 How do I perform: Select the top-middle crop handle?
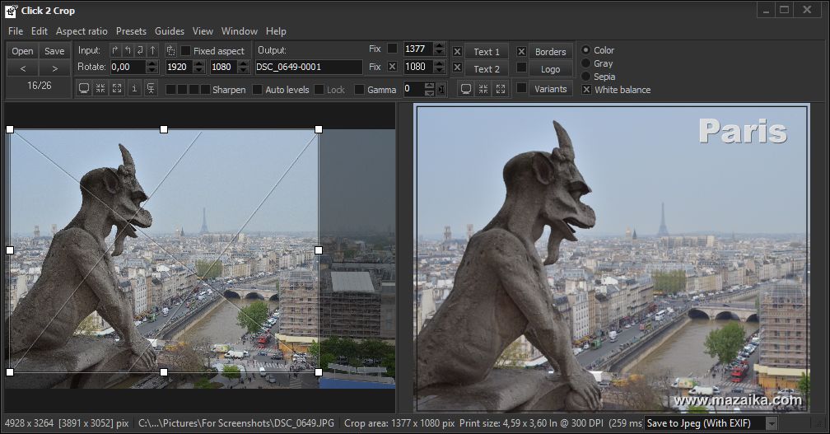pos(164,129)
